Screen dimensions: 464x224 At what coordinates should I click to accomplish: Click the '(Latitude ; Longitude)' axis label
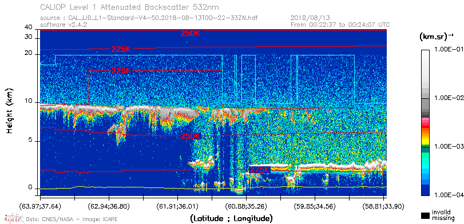click(x=231, y=219)
